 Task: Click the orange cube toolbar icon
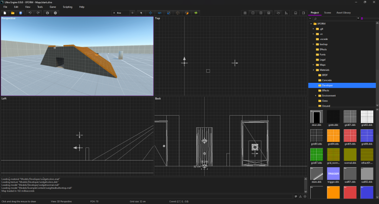pyautogui.click(x=186, y=13)
